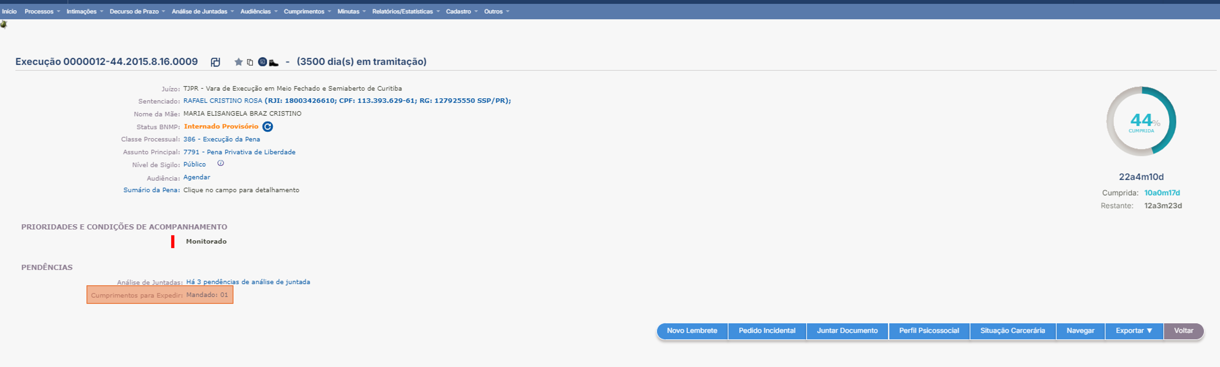Image resolution: width=1220 pixels, height=367 pixels.
Task: Click the execution number 0000012-44.2015.8.16.0009 heading
Action: tap(106, 61)
